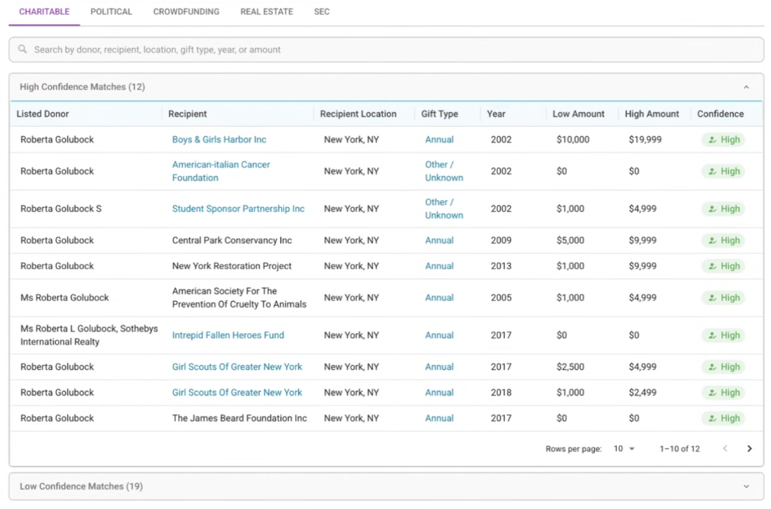Go to next page of results
Screen dimensions: 771x509
pyautogui.click(x=749, y=448)
